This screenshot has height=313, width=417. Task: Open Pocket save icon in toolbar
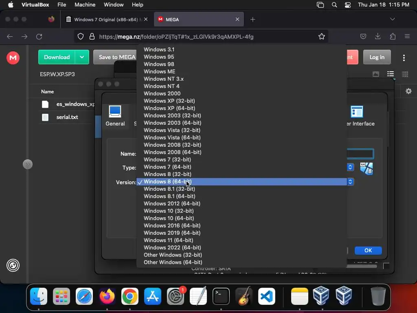pyautogui.click(x=363, y=36)
